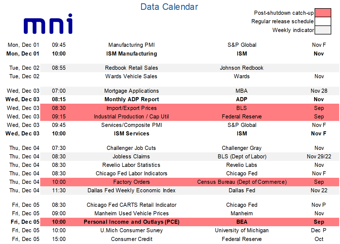Click the Regular release schedule legend label
340x244 pixels.
pos(283,21)
